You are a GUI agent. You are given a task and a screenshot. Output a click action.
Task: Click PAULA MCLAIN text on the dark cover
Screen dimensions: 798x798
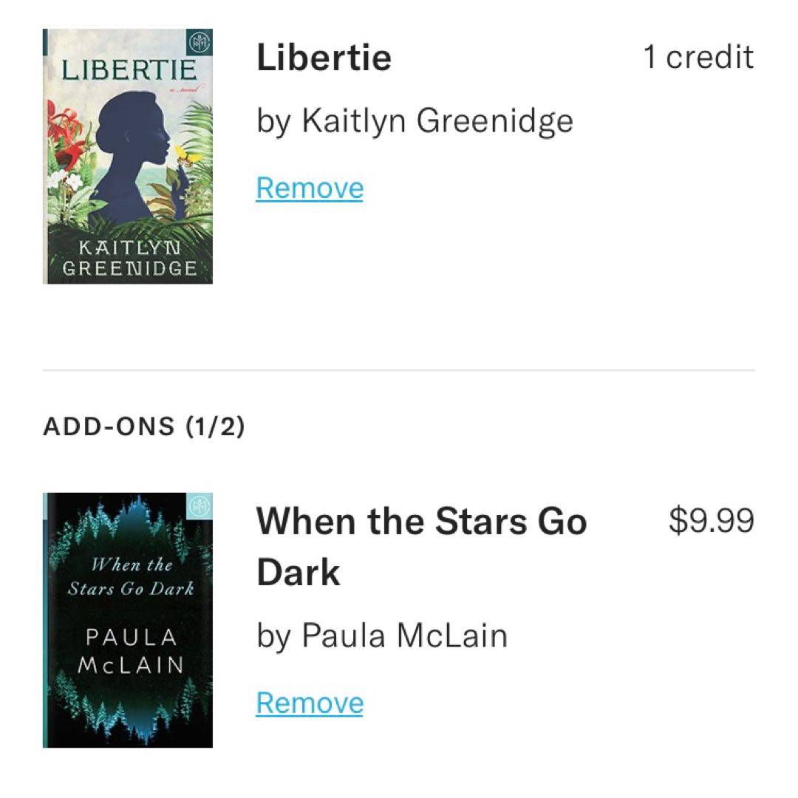click(131, 650)
